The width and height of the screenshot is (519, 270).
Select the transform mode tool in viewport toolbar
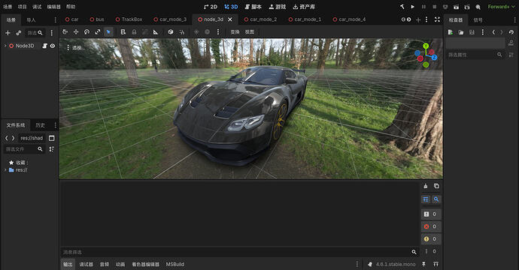[65, 32]
